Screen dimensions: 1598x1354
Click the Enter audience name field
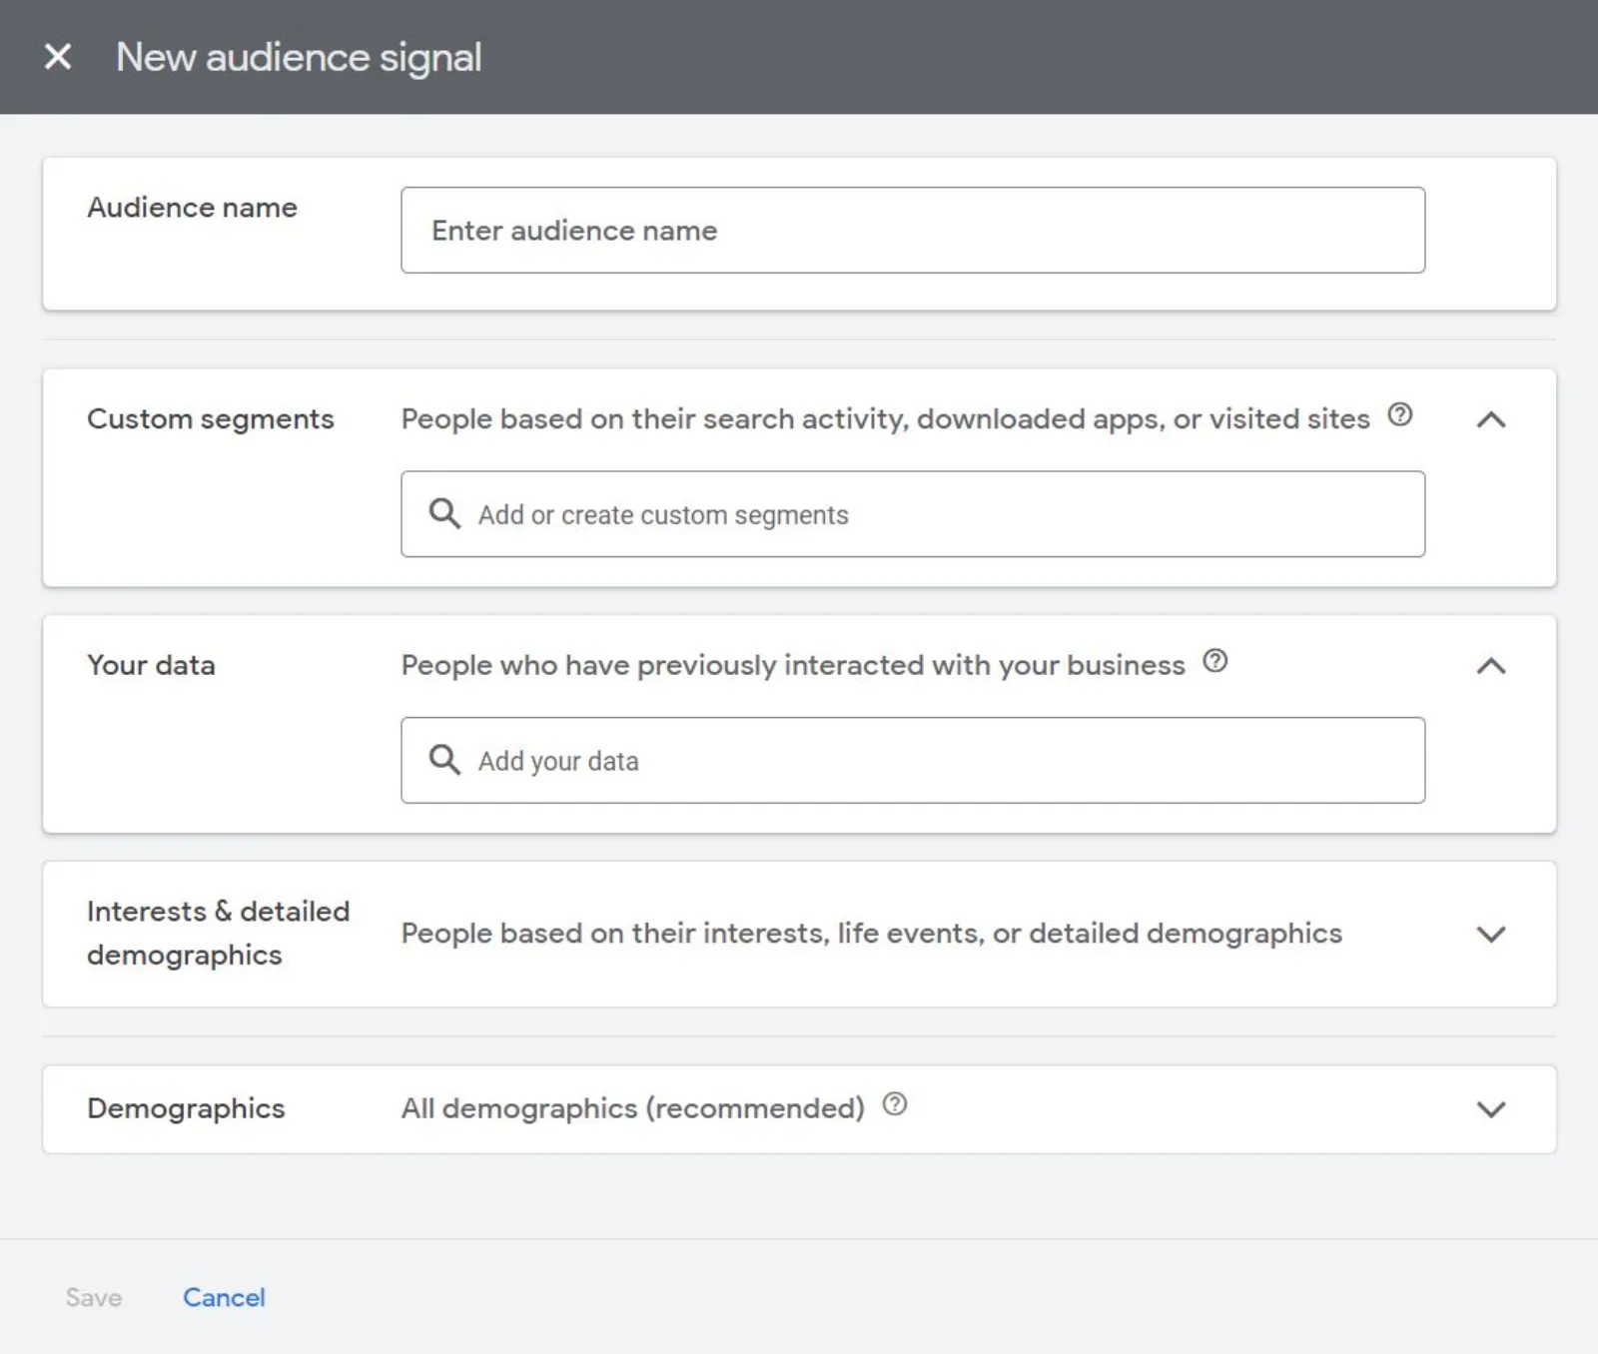pos(913,230)
